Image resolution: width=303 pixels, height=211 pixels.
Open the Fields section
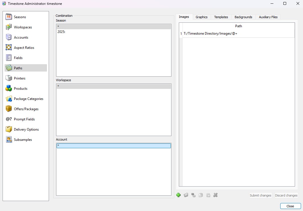[26, 58]
